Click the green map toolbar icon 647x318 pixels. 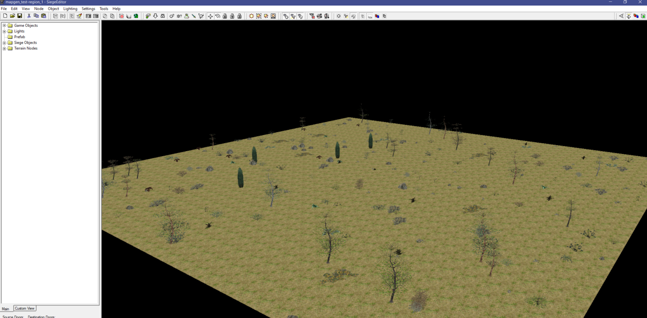(136, 16)
